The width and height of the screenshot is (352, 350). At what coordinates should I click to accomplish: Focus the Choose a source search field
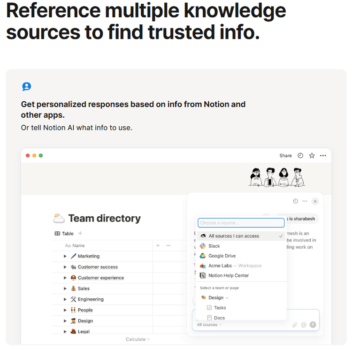[x=241, y=223]
